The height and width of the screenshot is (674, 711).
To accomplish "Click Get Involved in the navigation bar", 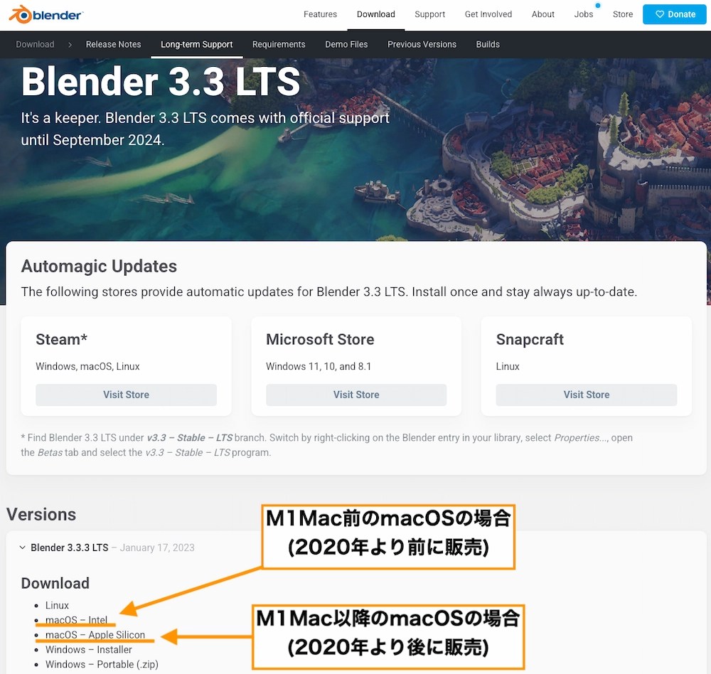I will (x=488, y=14).
